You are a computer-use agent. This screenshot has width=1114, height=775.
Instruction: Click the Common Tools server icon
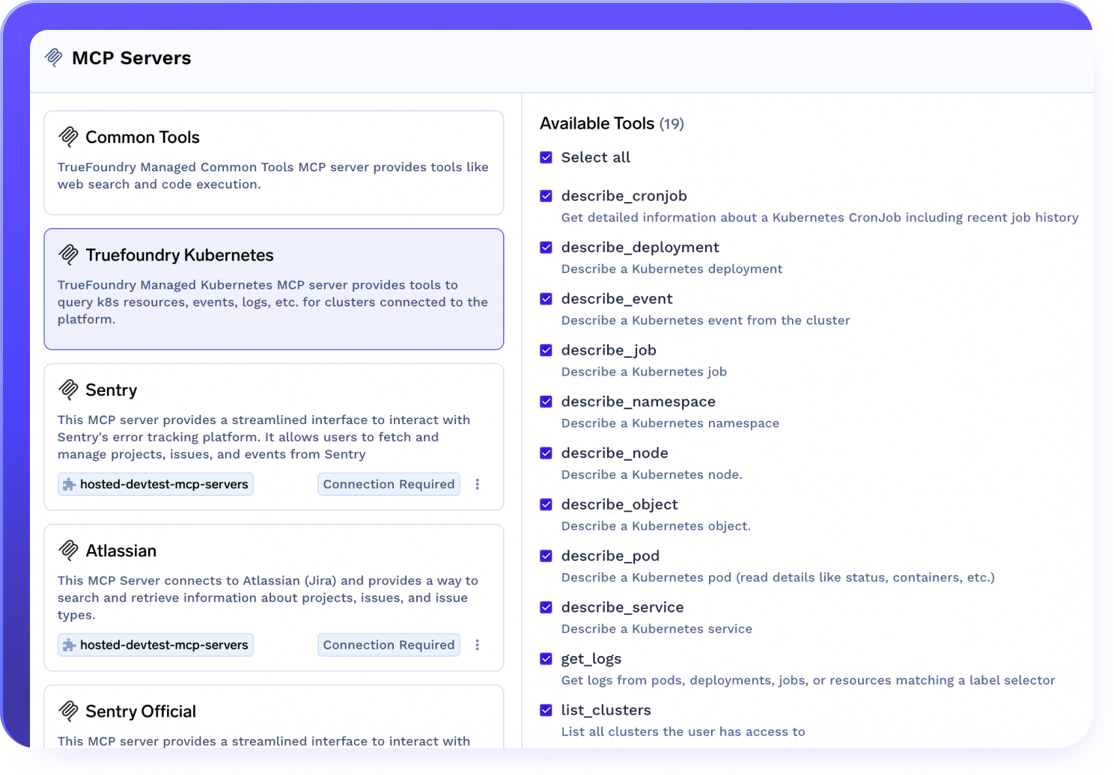click(68, 136)
